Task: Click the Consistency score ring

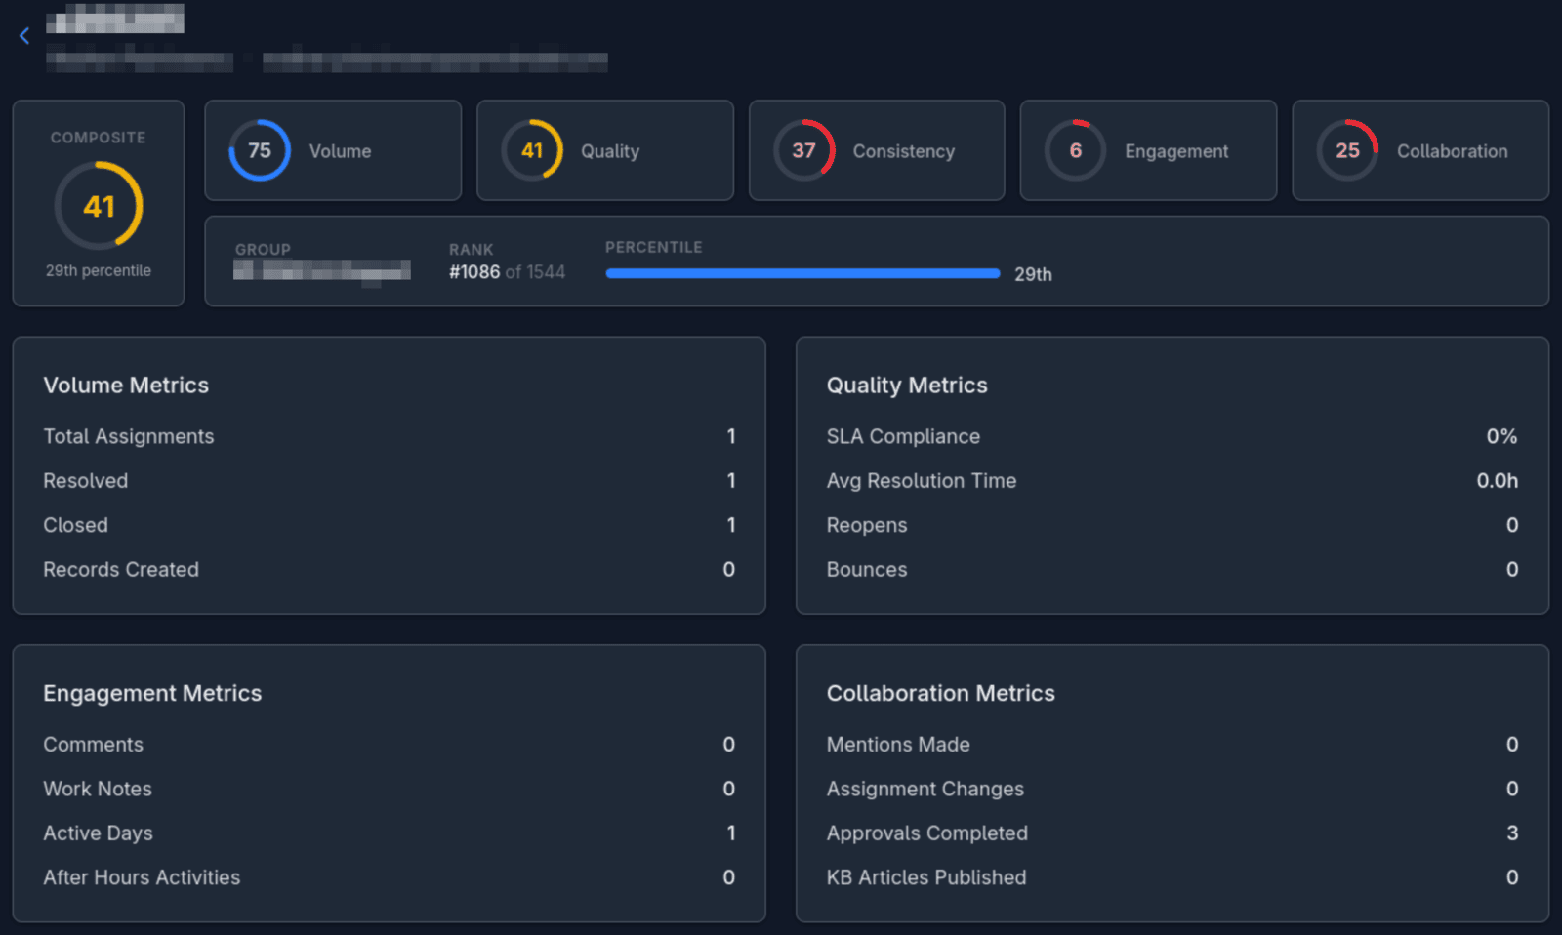Action: tap(802, 150)
